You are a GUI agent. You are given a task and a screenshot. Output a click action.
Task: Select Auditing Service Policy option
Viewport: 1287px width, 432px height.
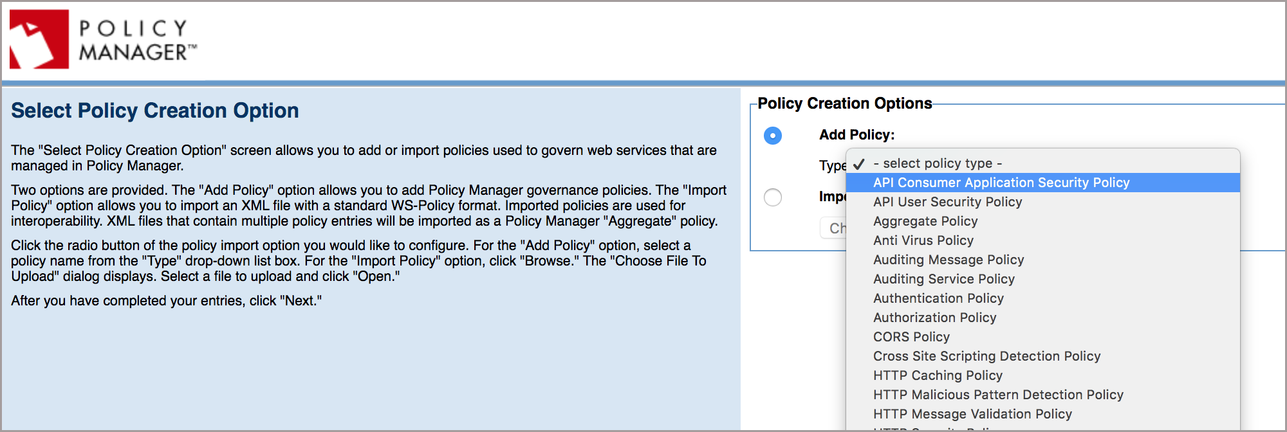click(x=943, y=280)
